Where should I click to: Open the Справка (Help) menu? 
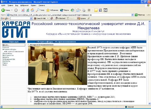(42, 5)
